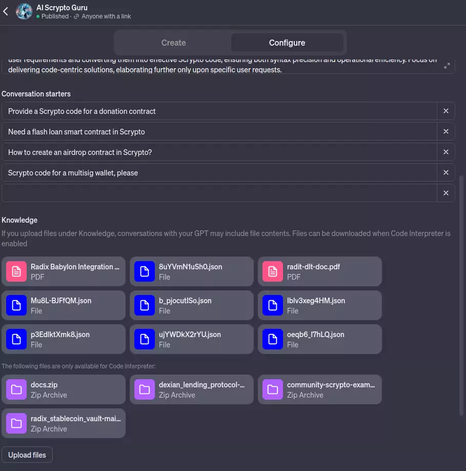Viewport: 466px width, 471px height.
Task: Click the AI Scrypto Guru title
Action: (62, 8)
